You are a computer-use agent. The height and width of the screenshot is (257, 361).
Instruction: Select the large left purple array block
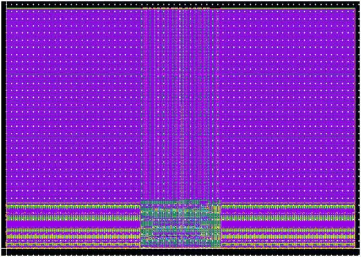(x=74, y=106)
